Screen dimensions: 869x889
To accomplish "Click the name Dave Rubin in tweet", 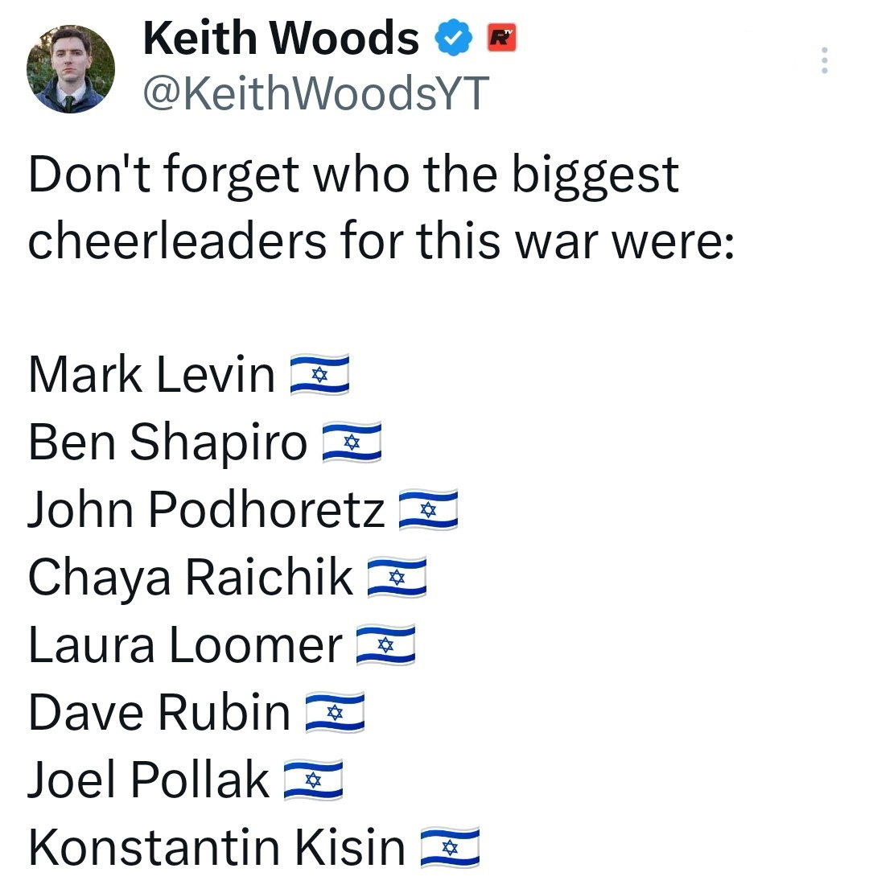I will point(159,713).
